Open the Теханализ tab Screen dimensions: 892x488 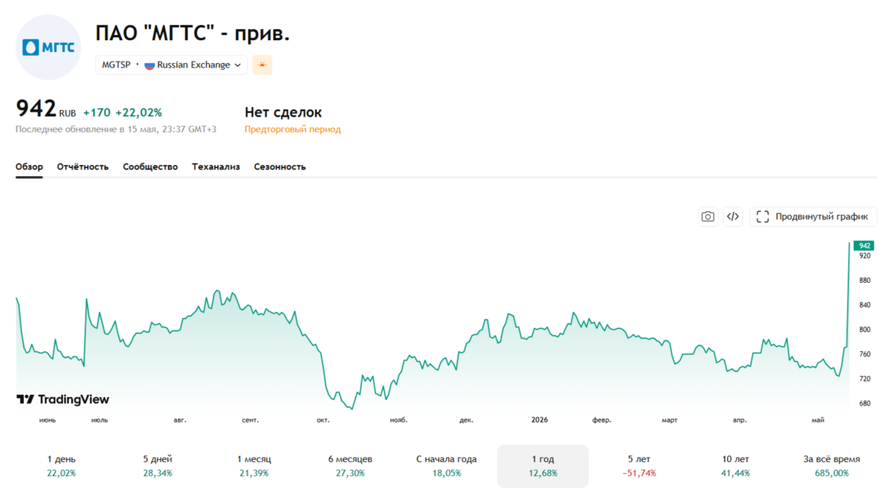pos(216,167)
